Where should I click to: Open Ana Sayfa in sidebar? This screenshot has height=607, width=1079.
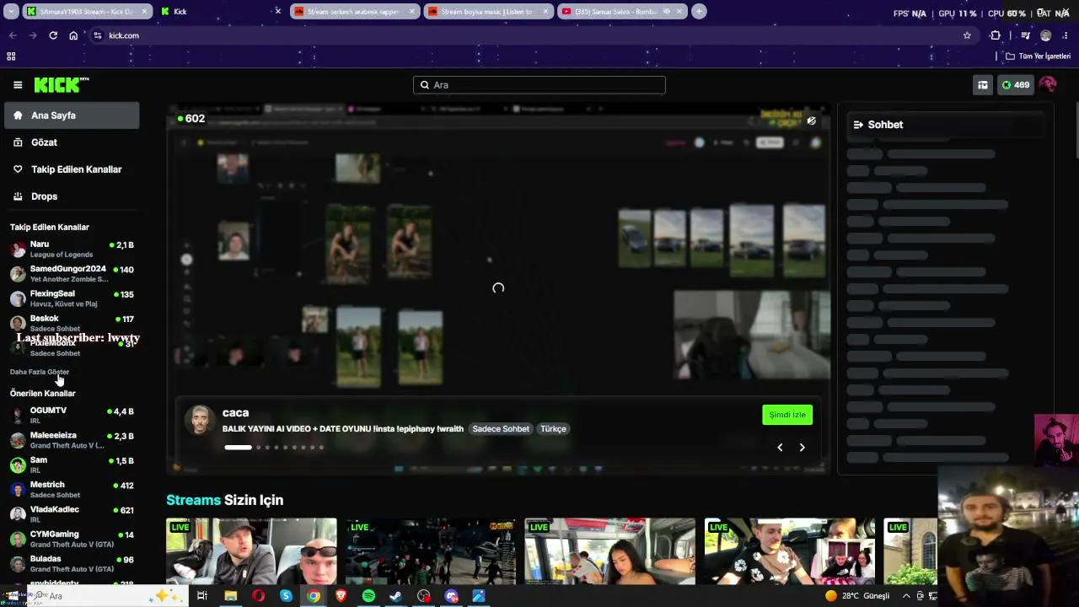coord(72,115)
